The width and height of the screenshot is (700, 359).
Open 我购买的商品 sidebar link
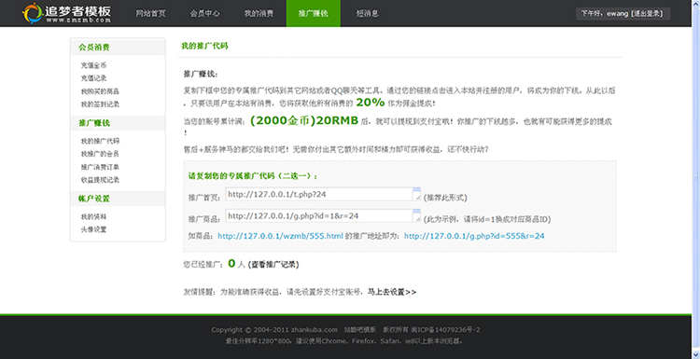(x=100, y=91)
